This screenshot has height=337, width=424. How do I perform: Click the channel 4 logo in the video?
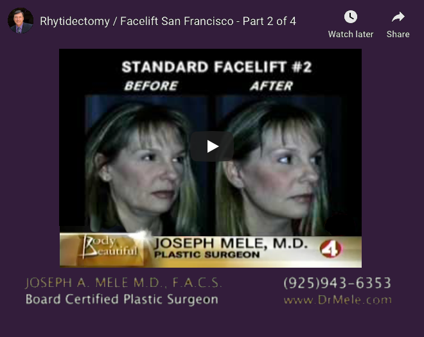(331, 249)
